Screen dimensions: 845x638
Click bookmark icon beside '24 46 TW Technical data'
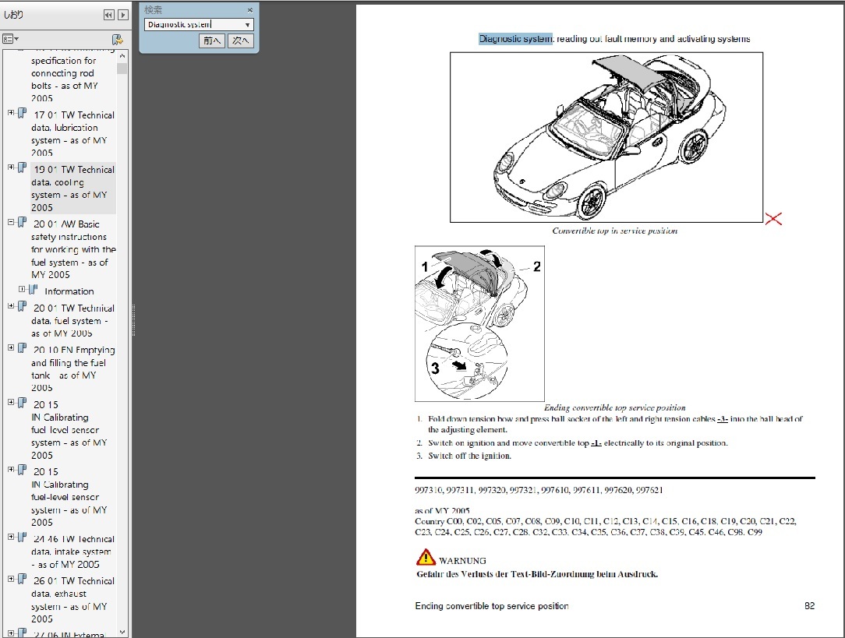pyautogui.click(x=22, y=538)
